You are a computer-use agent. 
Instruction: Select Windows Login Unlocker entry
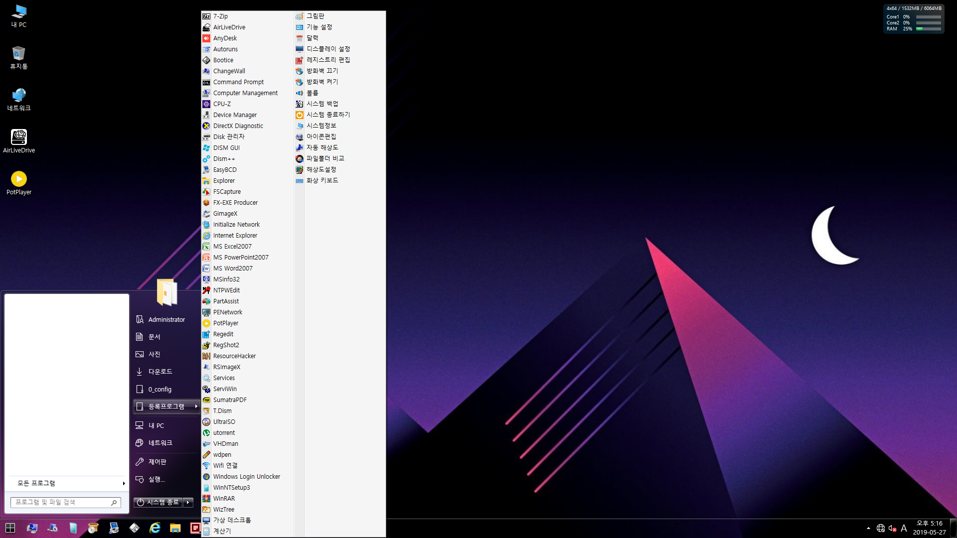click(247, 477)
